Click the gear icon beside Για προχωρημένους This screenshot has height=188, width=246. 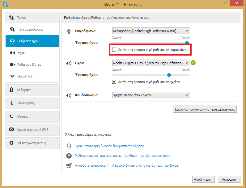tap(11, 143)
